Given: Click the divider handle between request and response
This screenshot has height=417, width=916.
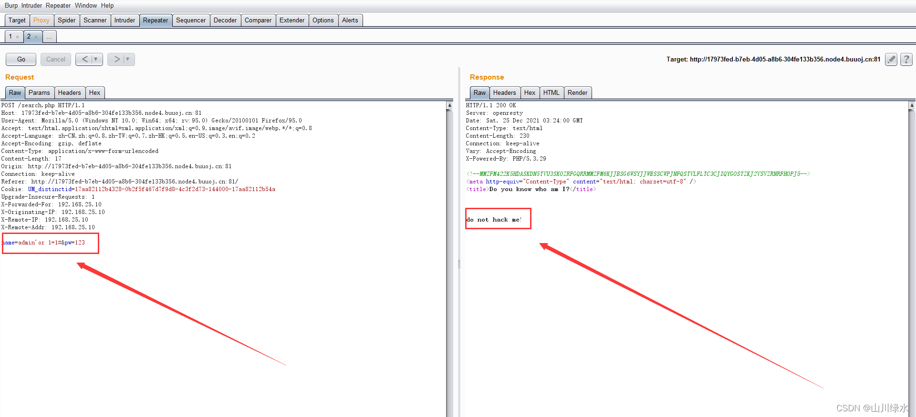Looking at the screenshot, I should (x=459, y=264).
